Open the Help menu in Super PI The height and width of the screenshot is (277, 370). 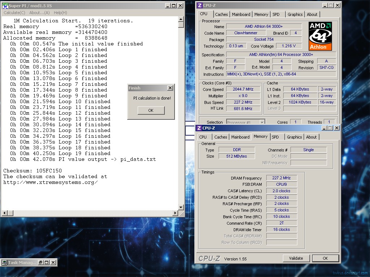click(60, 13)
